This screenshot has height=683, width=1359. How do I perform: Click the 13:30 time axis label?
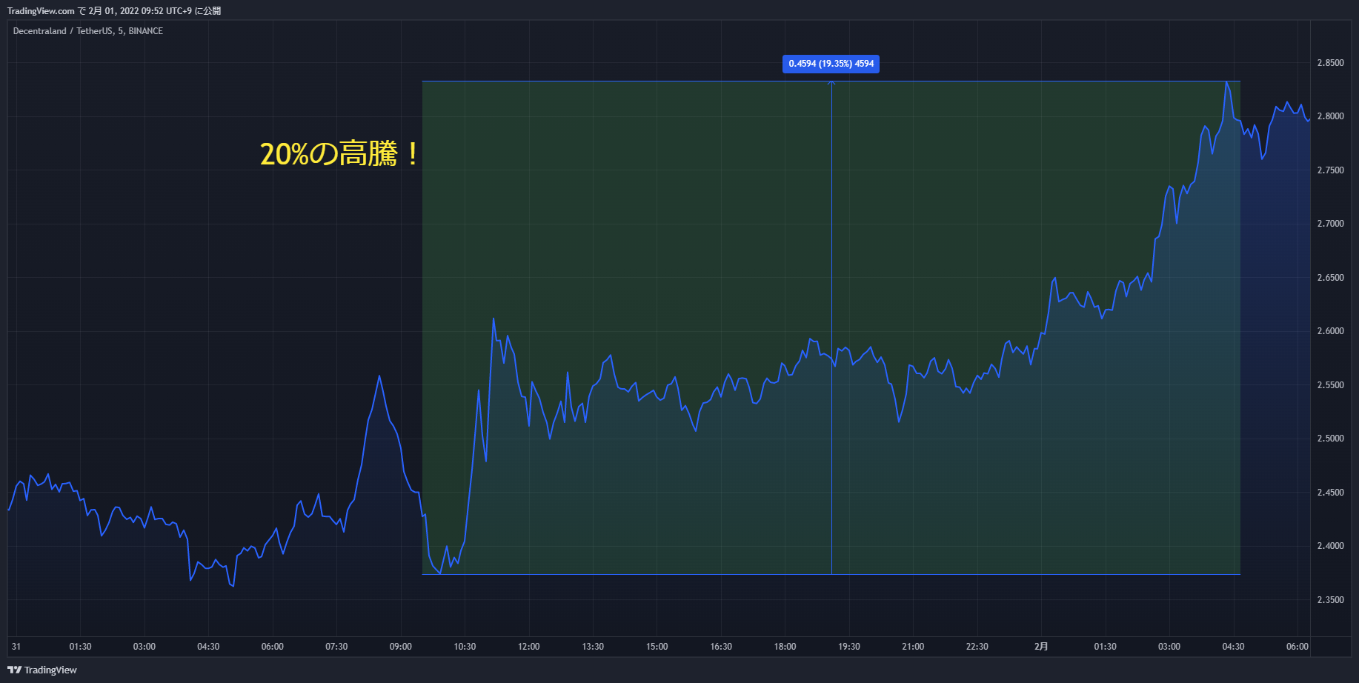pos(593,647)
